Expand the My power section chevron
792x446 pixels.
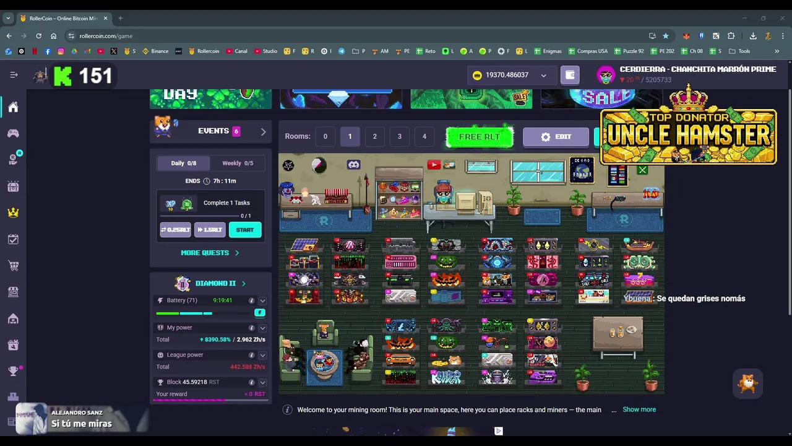[262, 328]
